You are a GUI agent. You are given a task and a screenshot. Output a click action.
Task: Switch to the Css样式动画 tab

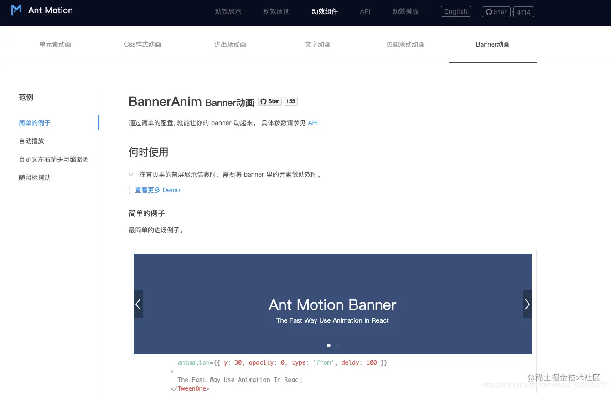click(x=142, y=44)
